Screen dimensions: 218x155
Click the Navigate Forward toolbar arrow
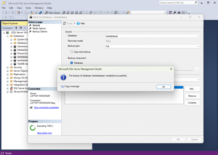[x=13, y=13]
